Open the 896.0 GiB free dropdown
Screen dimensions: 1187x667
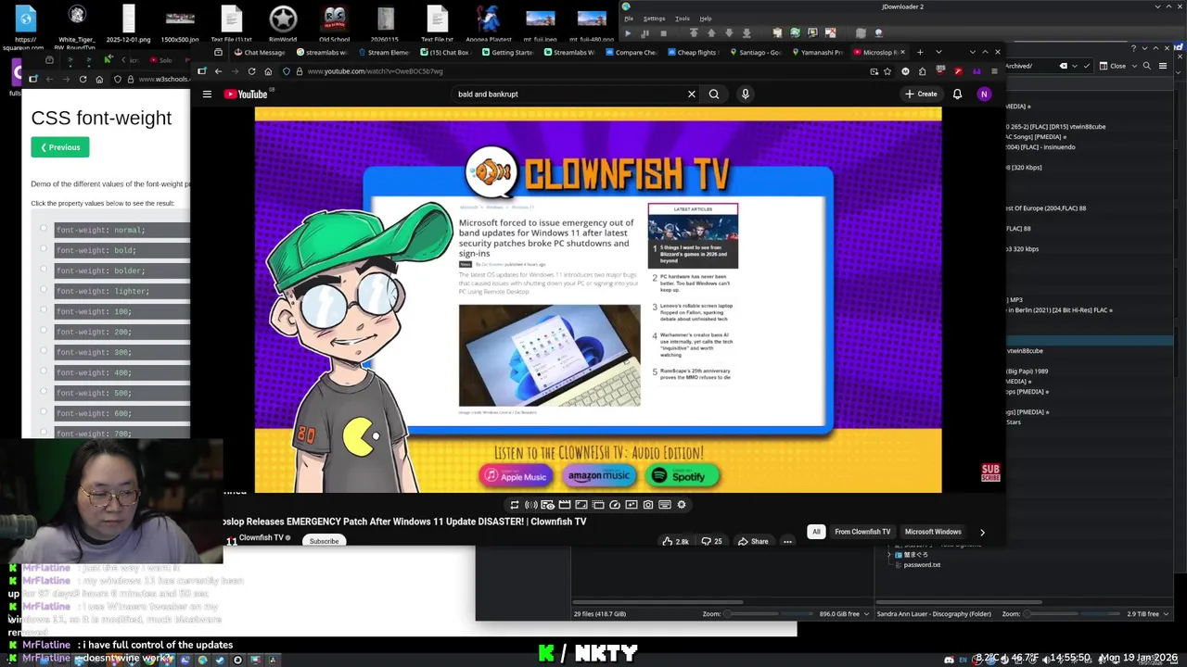pyautogui.click(x=843, y=614)
